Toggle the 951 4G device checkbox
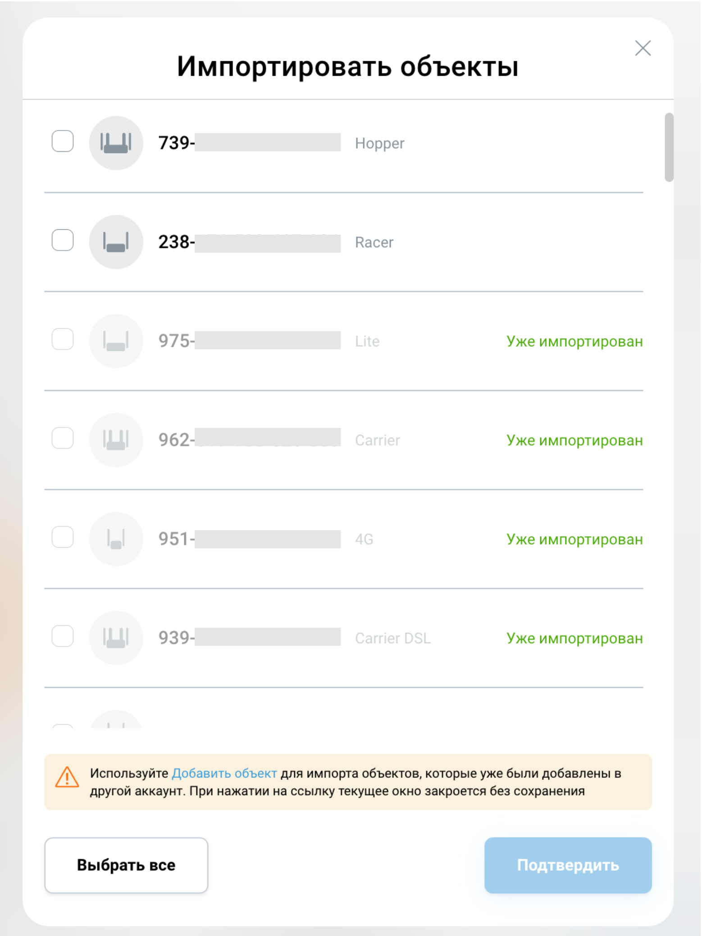Viewport: 702px width, 936px height. (x=63, y=537)
